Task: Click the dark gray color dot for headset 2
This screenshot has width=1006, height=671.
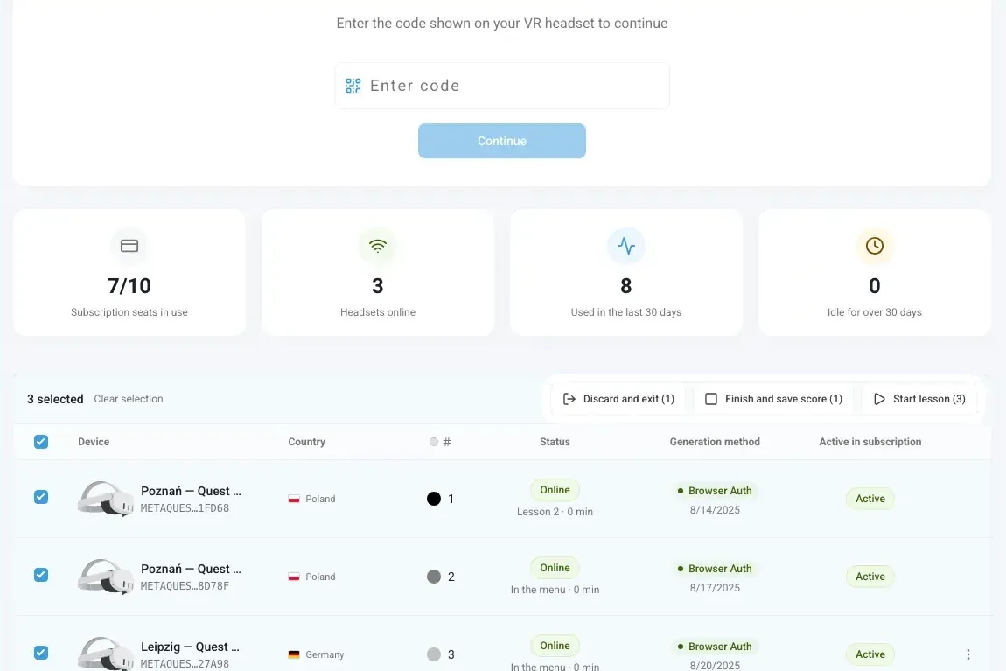Action: tap(434, 576)
